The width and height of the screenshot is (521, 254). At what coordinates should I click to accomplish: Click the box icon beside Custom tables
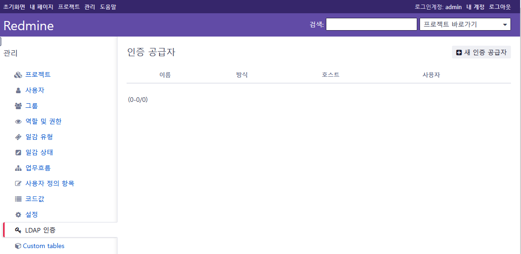pos(18,246)
